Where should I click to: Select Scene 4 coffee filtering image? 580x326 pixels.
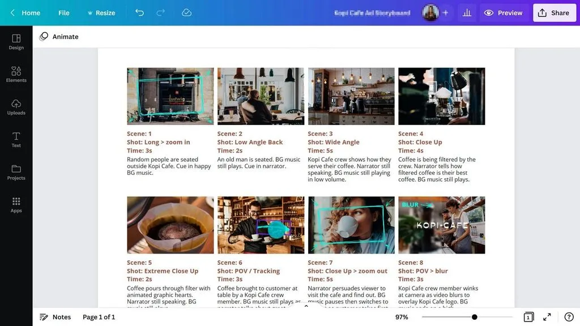coord(442,96)
